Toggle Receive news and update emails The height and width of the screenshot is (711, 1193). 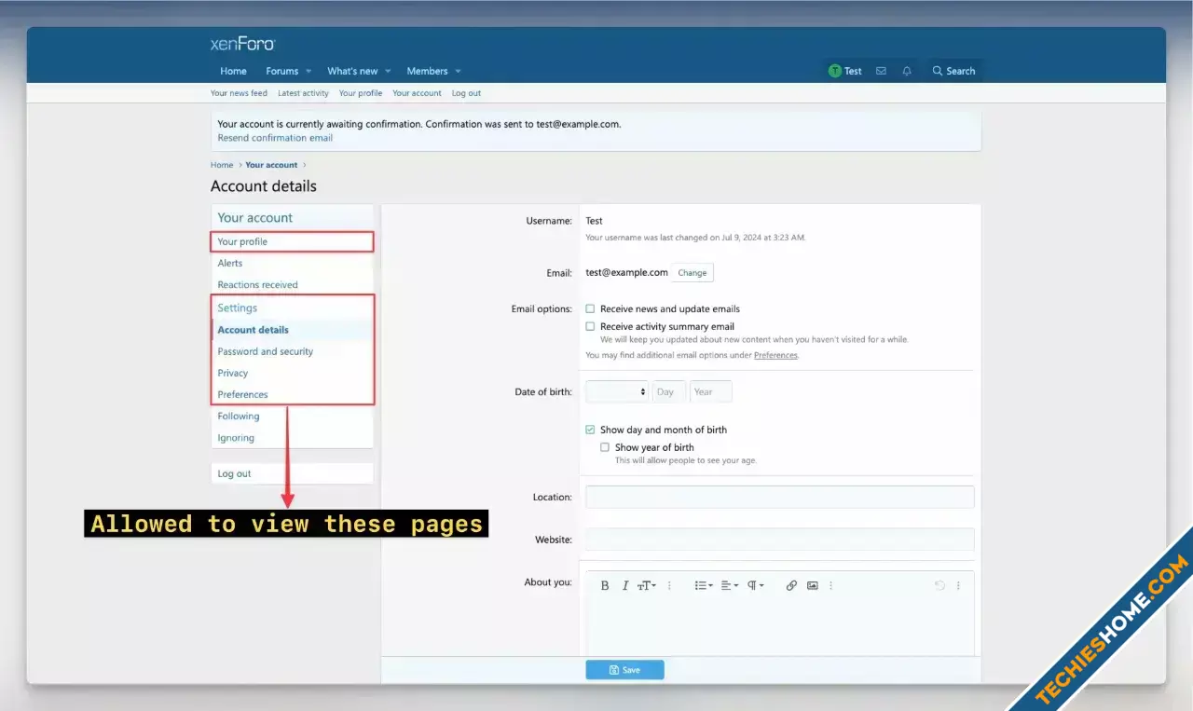pyautogui.click(x=590, y=308)
